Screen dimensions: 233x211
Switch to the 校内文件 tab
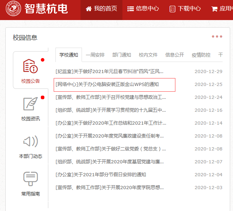[x=148, y=55]
